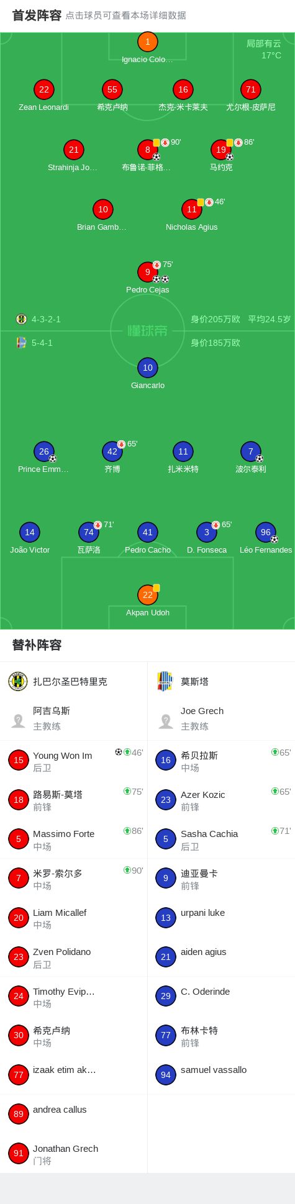295x1204 pixels.
Task: Select goalkeeper Ignacio Colo… number 1 icon
Action: point(148,42)
